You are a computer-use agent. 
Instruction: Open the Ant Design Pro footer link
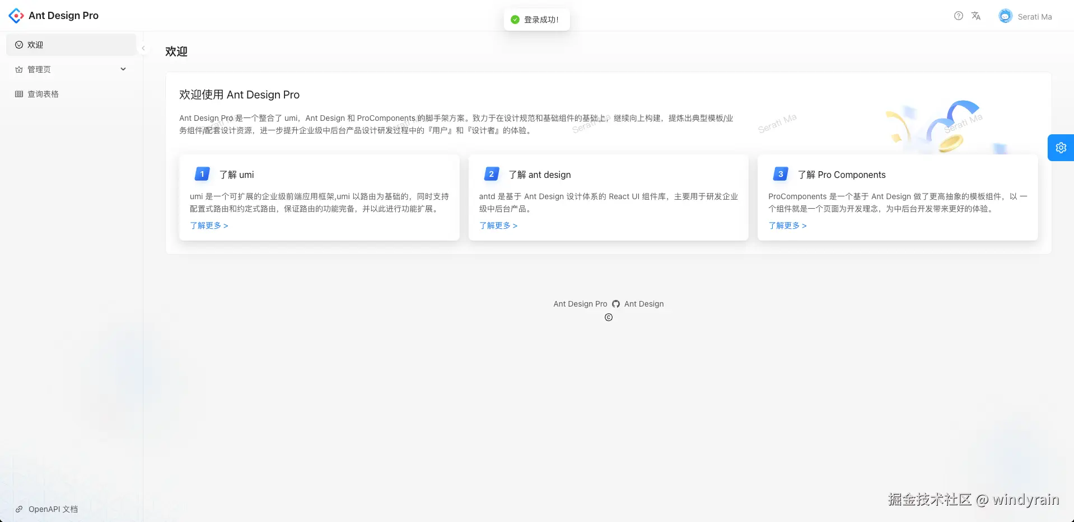(580, 304)
